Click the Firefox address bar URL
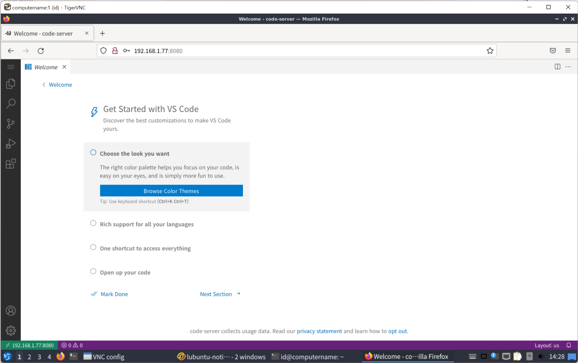The image size is (578, 363). coord(158,51)
